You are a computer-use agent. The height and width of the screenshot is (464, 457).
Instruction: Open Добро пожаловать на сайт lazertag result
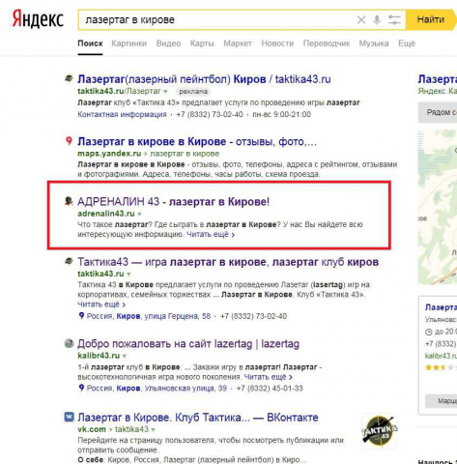coord(188,344)
